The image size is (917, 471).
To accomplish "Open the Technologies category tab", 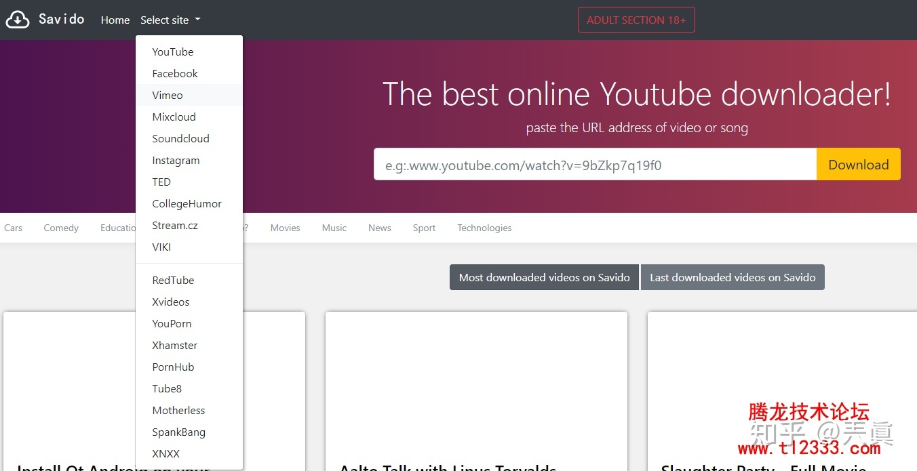I will tap(484, 228).
